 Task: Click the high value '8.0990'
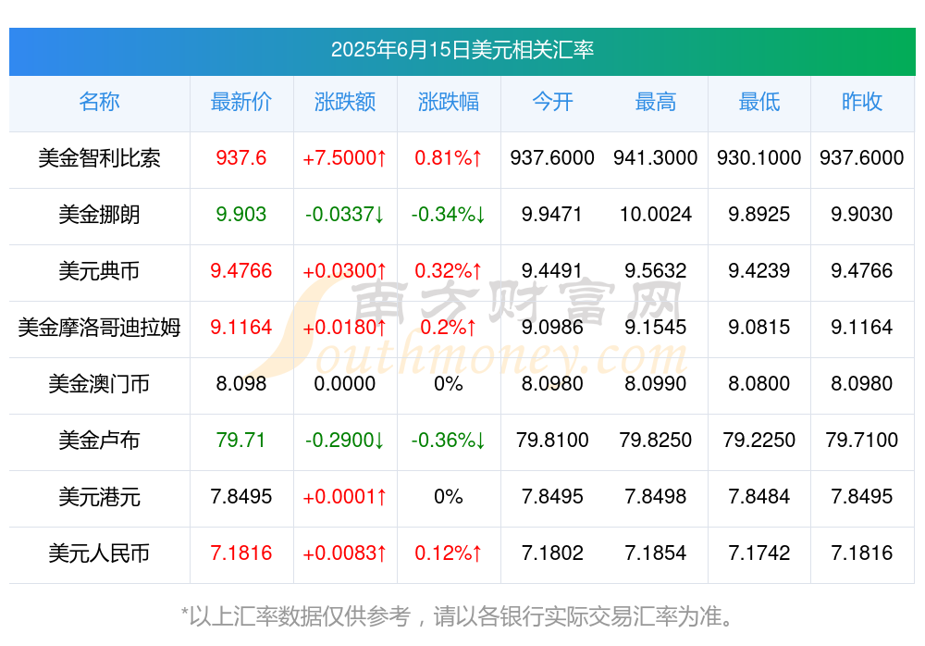656,384
